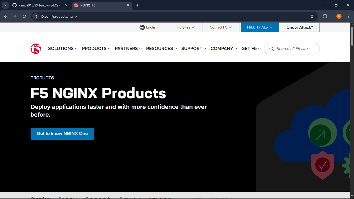
Task: Click the browser back arrow
Action: click(x=6, y=16)
